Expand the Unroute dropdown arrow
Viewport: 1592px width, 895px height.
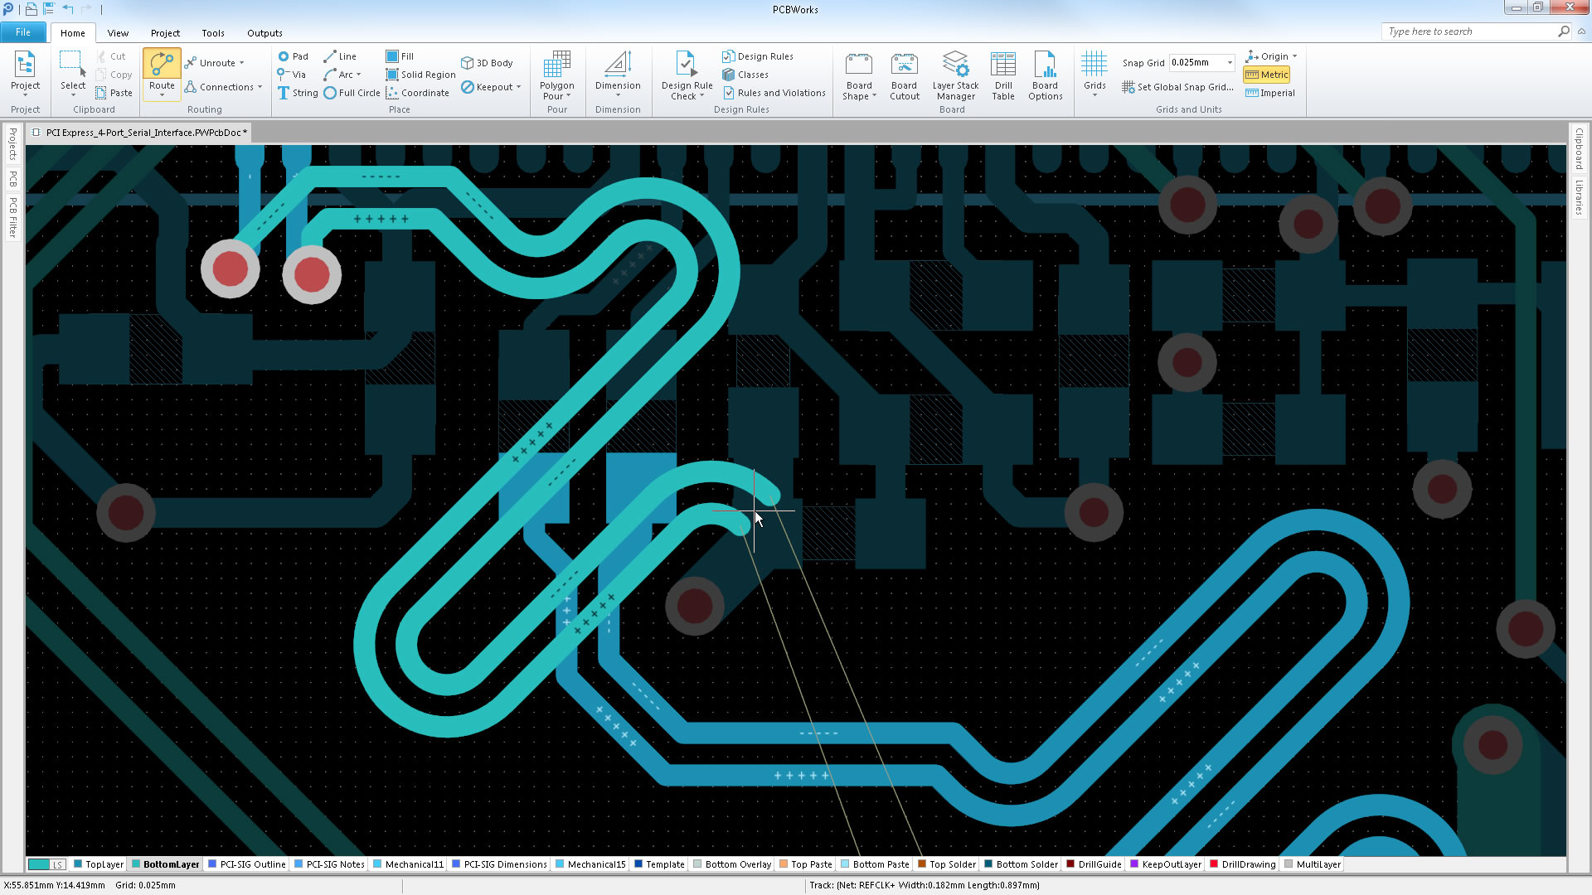point(241,63)
